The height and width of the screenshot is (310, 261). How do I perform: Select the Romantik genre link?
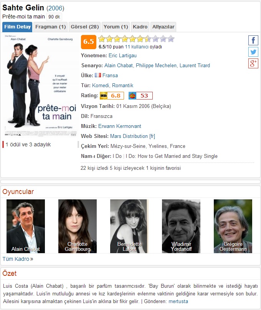click(x=122, y=85)
